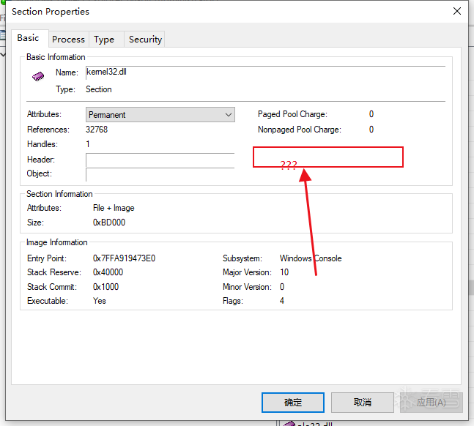Click the Handles value 1
The image size is (474, 426).
click(x=88, y=144)
